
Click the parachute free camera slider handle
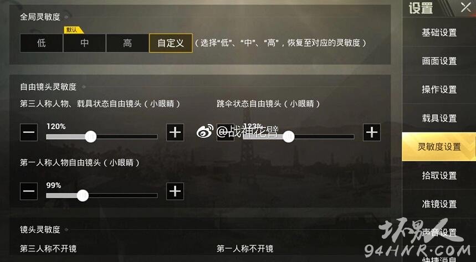[x=288, y=137]
